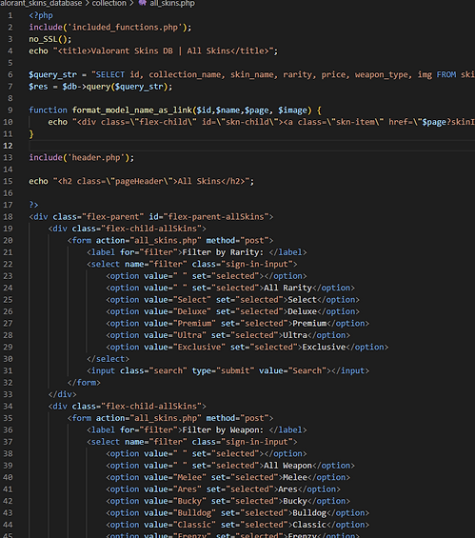
Task: Click the form action attribute on line 35
Action: tap(148, 418)
